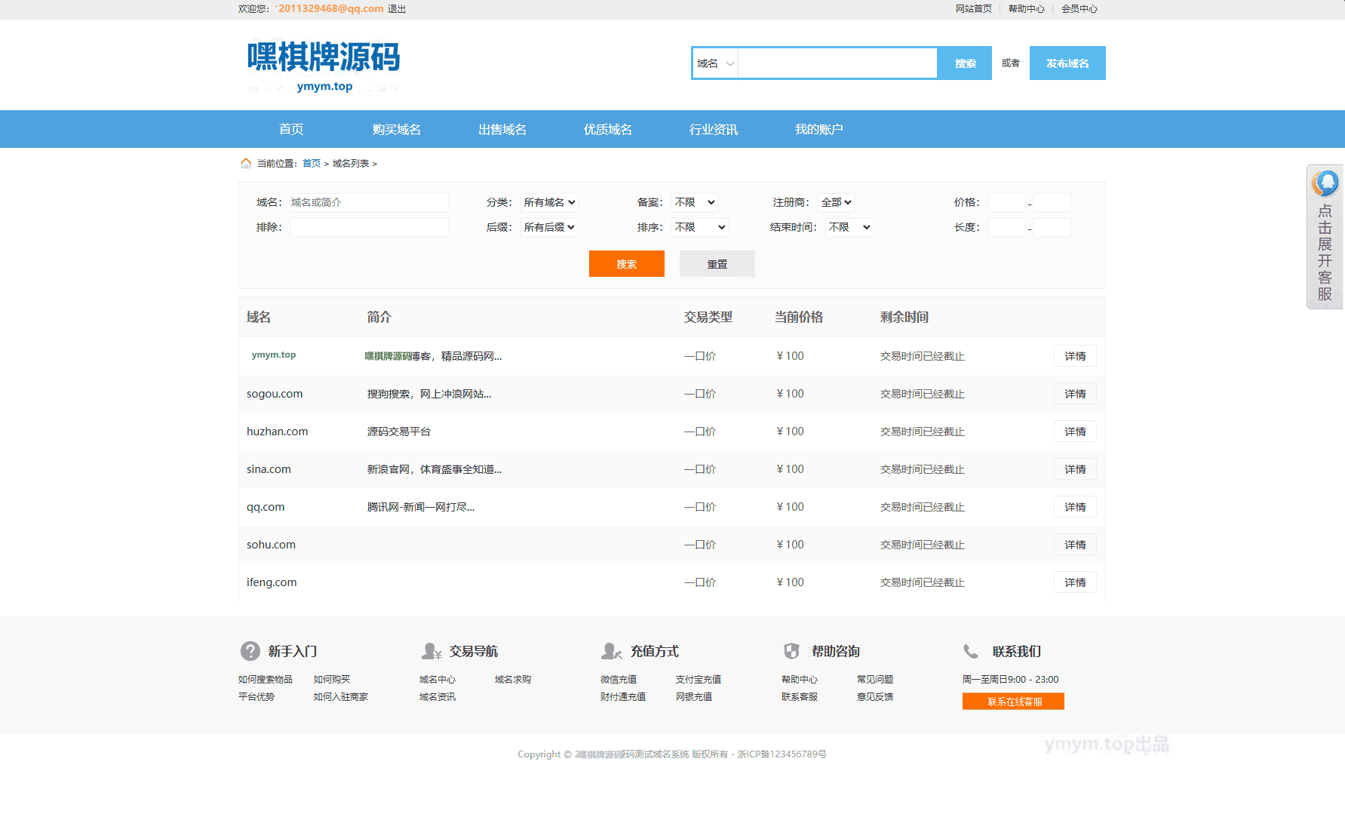
Task: Open the customer service side widget
Action: pos(1325,237)
